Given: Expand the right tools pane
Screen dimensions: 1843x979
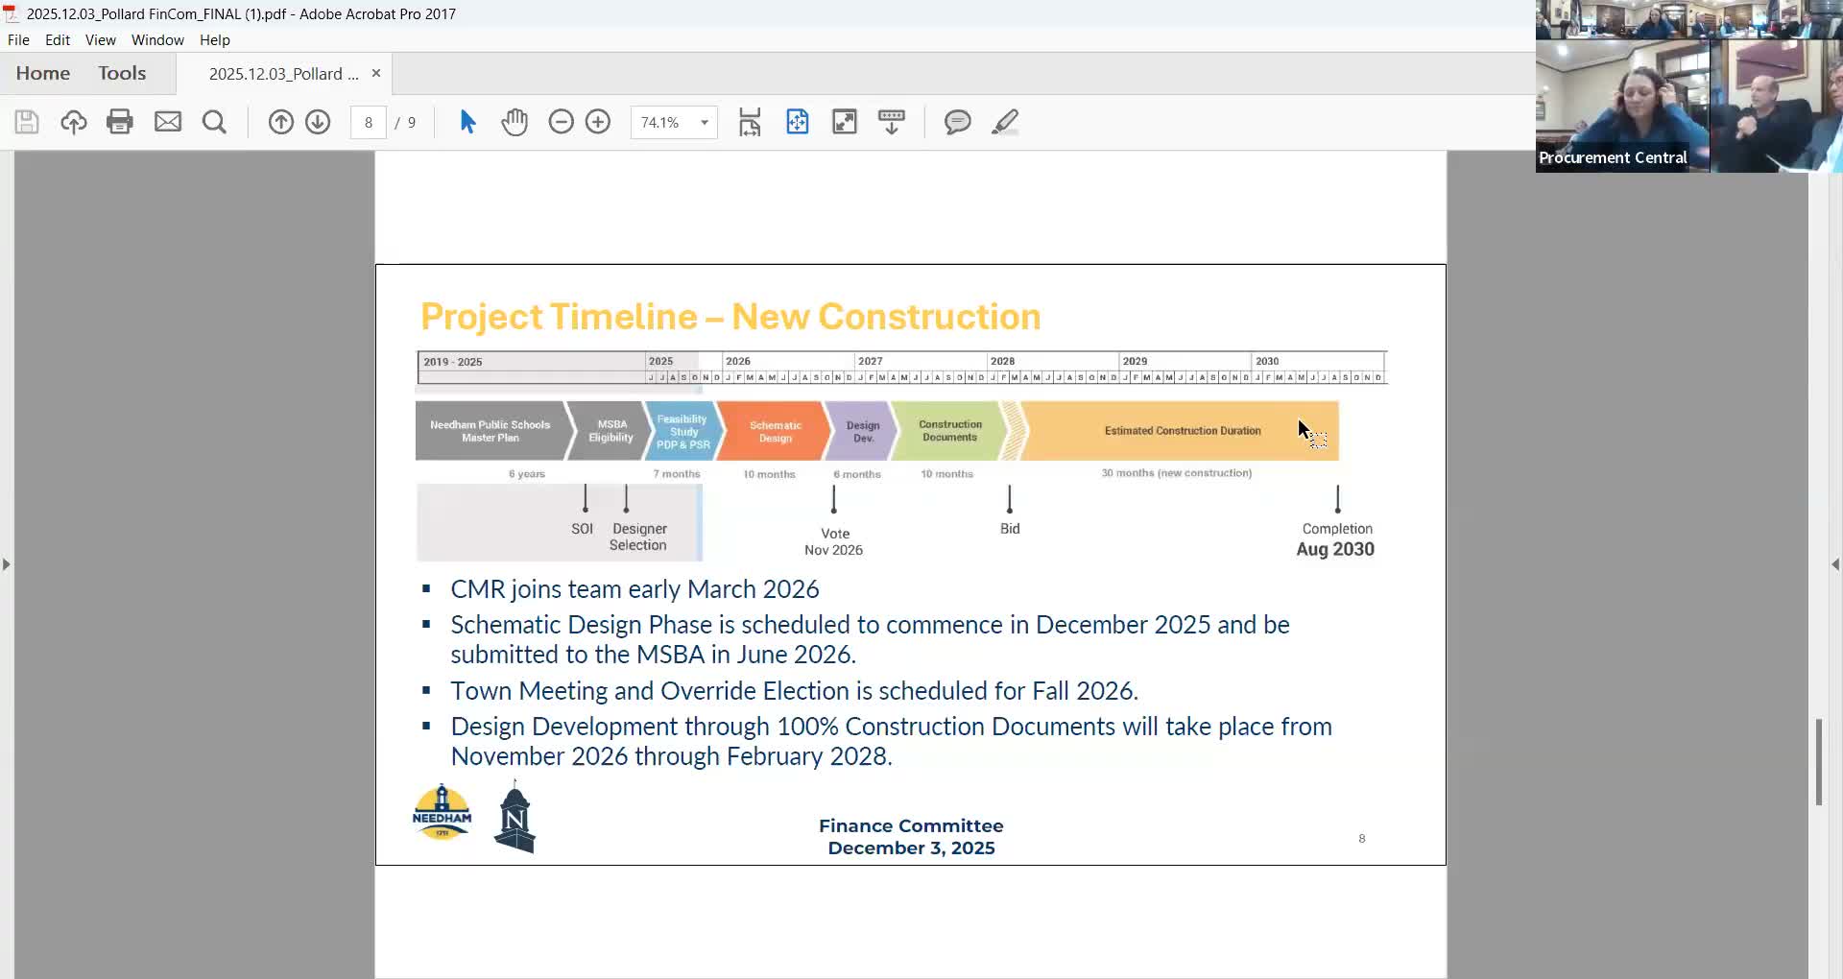Looking at the screenshot, I should (x=1835, y=564).
